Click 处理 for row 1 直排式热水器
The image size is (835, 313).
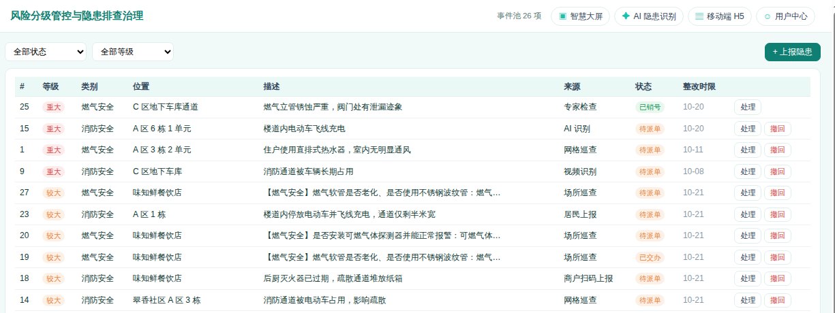(748, 150)
